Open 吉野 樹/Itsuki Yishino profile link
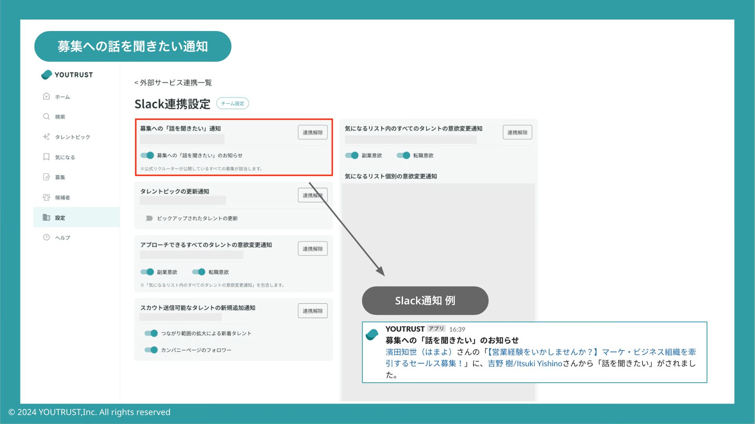 pyautogui.click(x=525, y=363)
